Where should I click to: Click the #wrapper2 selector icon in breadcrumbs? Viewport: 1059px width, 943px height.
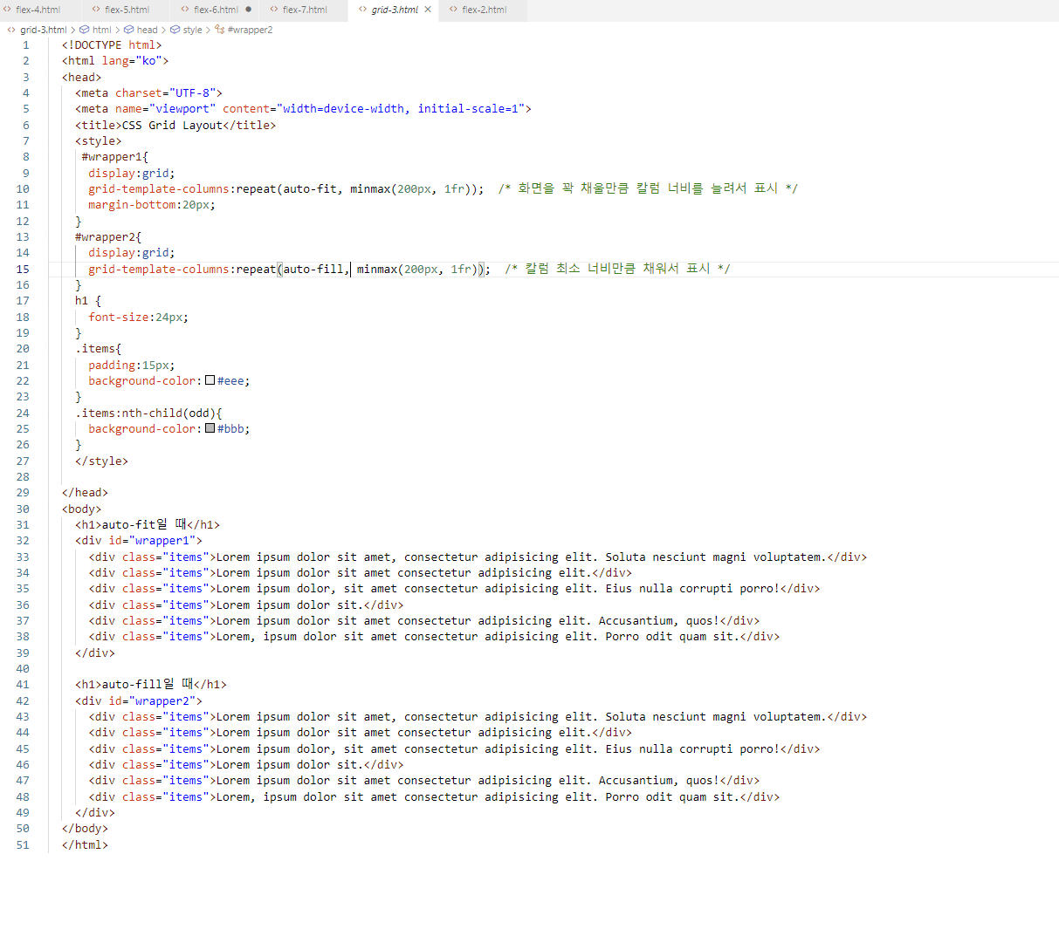(x=219, y=30)
